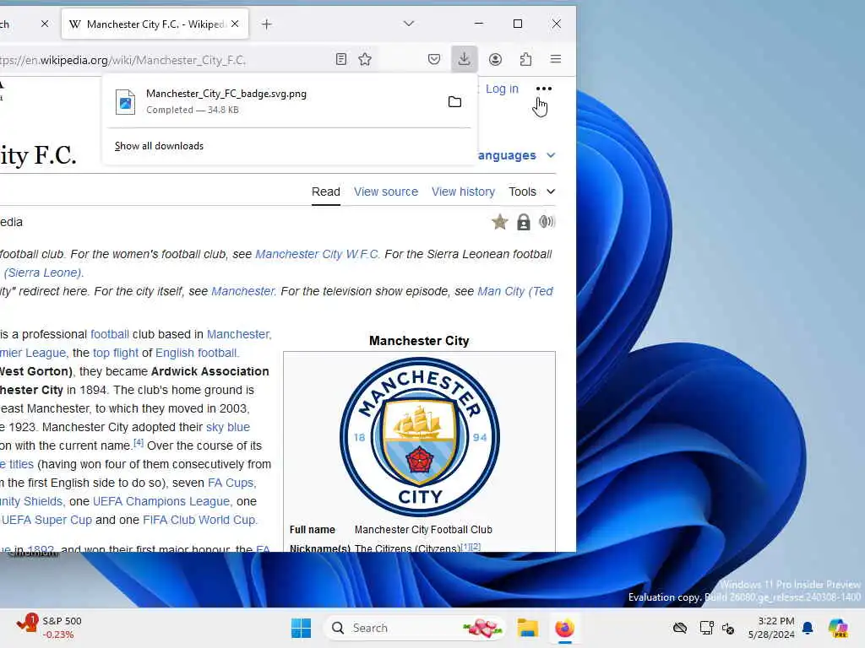
Task: Toggle Firefox reader view icon
Action: click(341, 59)
